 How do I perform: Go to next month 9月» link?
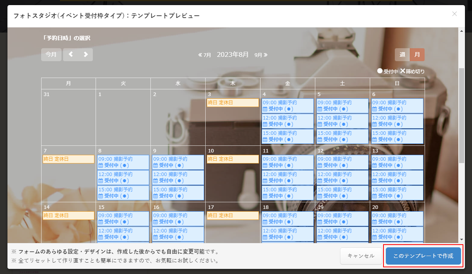(261, 55)
